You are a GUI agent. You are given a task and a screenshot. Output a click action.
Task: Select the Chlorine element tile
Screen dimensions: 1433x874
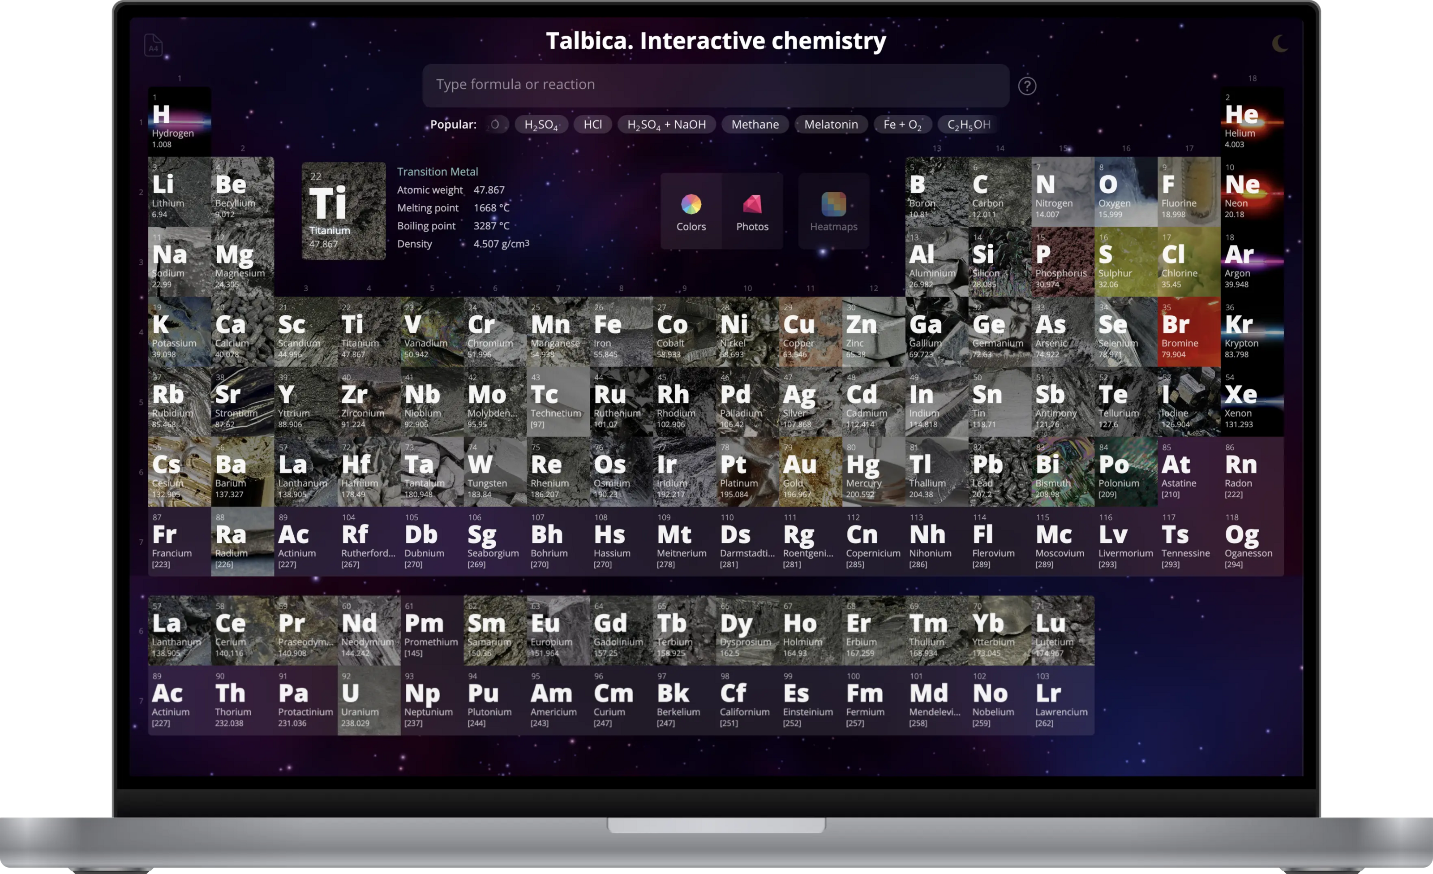click(x=1189, y=262)
